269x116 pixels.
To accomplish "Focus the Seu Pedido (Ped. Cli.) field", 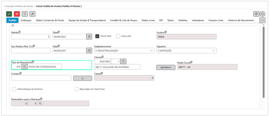I will [x=31, y=51].
